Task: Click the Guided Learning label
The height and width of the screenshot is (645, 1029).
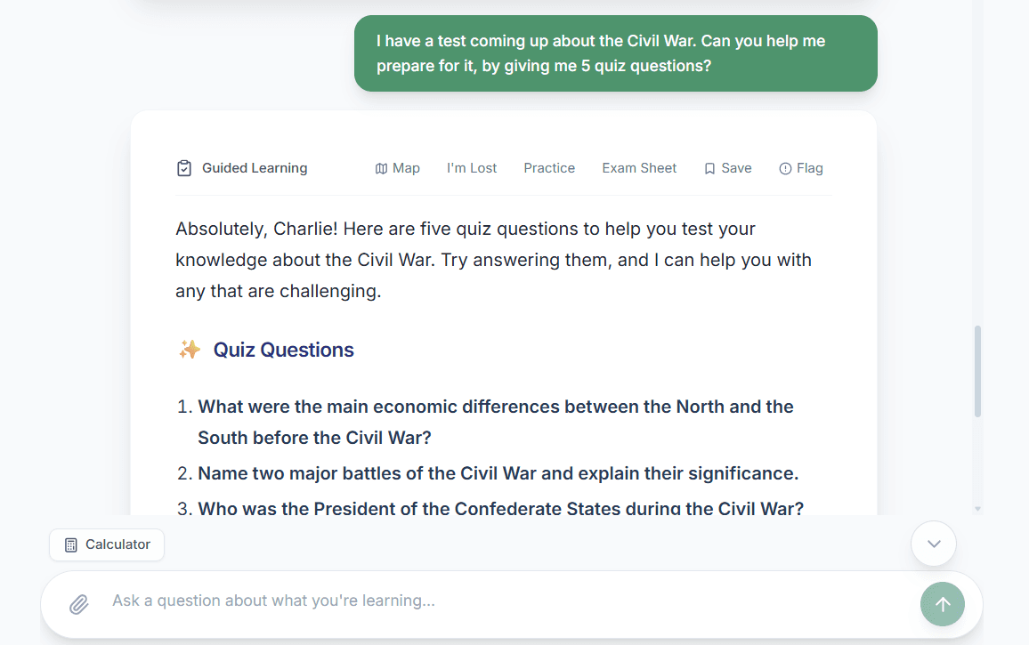Action: tap(255, 168)
